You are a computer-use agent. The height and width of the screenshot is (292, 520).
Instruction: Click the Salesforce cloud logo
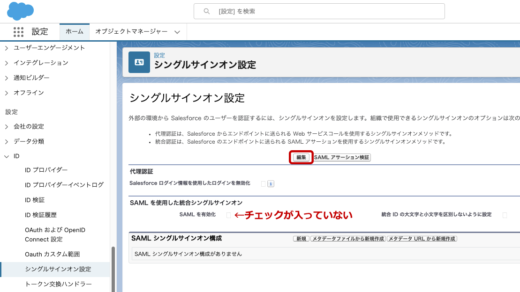pyautogui.click(x=20, y=10)
